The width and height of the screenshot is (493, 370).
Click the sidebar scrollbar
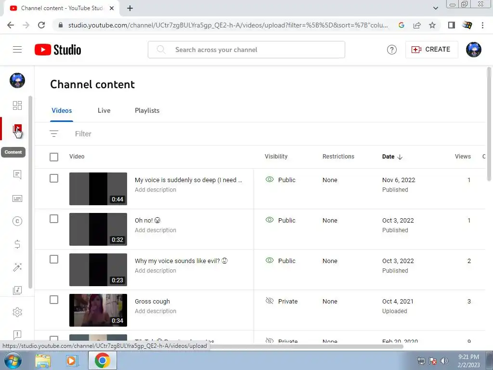30,192
